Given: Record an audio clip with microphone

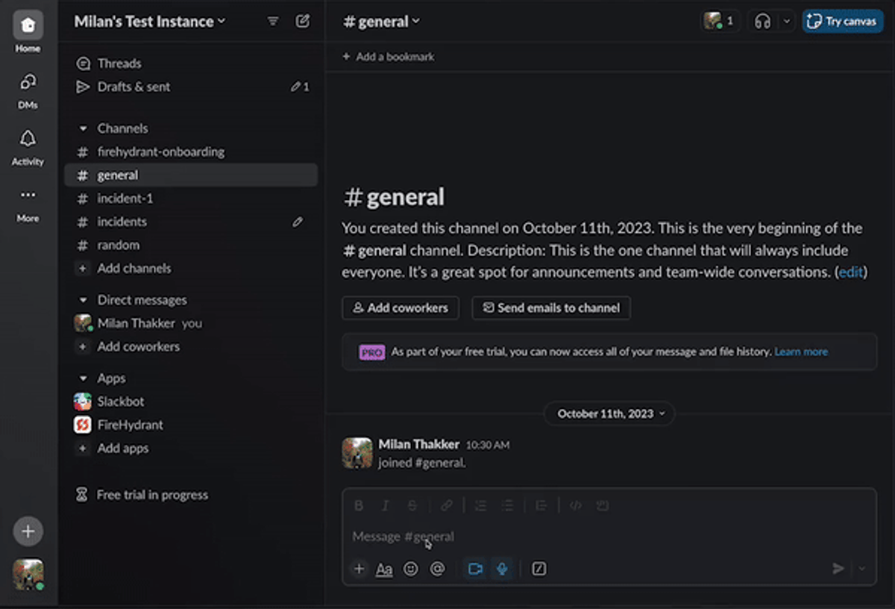Looking at the screenshot, I should (x=502, y=569).
